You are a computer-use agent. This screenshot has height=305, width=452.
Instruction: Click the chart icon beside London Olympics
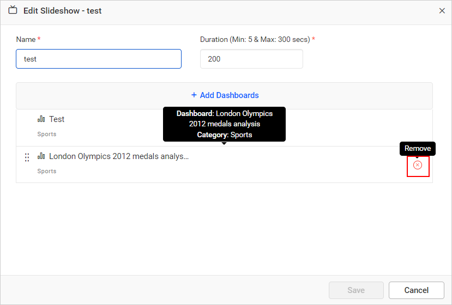point(41,156)
